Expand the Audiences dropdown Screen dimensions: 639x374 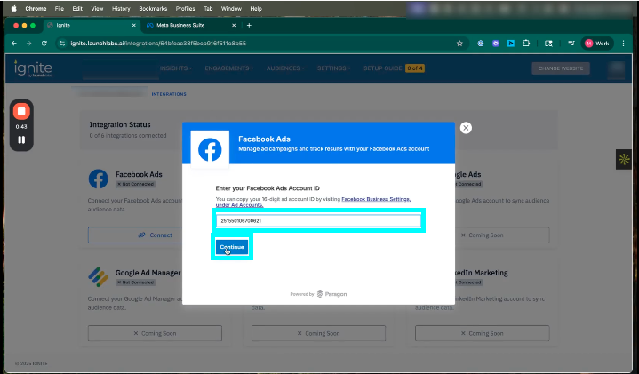285,68
